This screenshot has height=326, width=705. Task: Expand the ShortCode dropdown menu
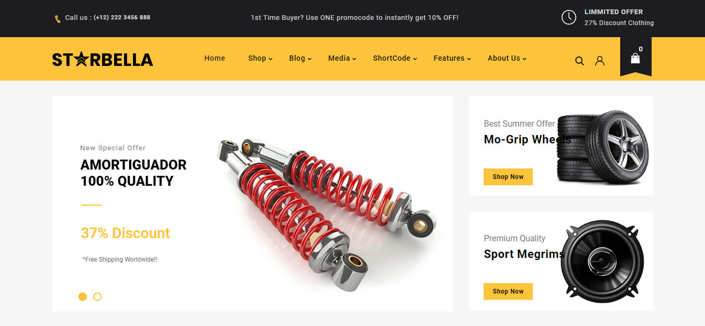395,58
